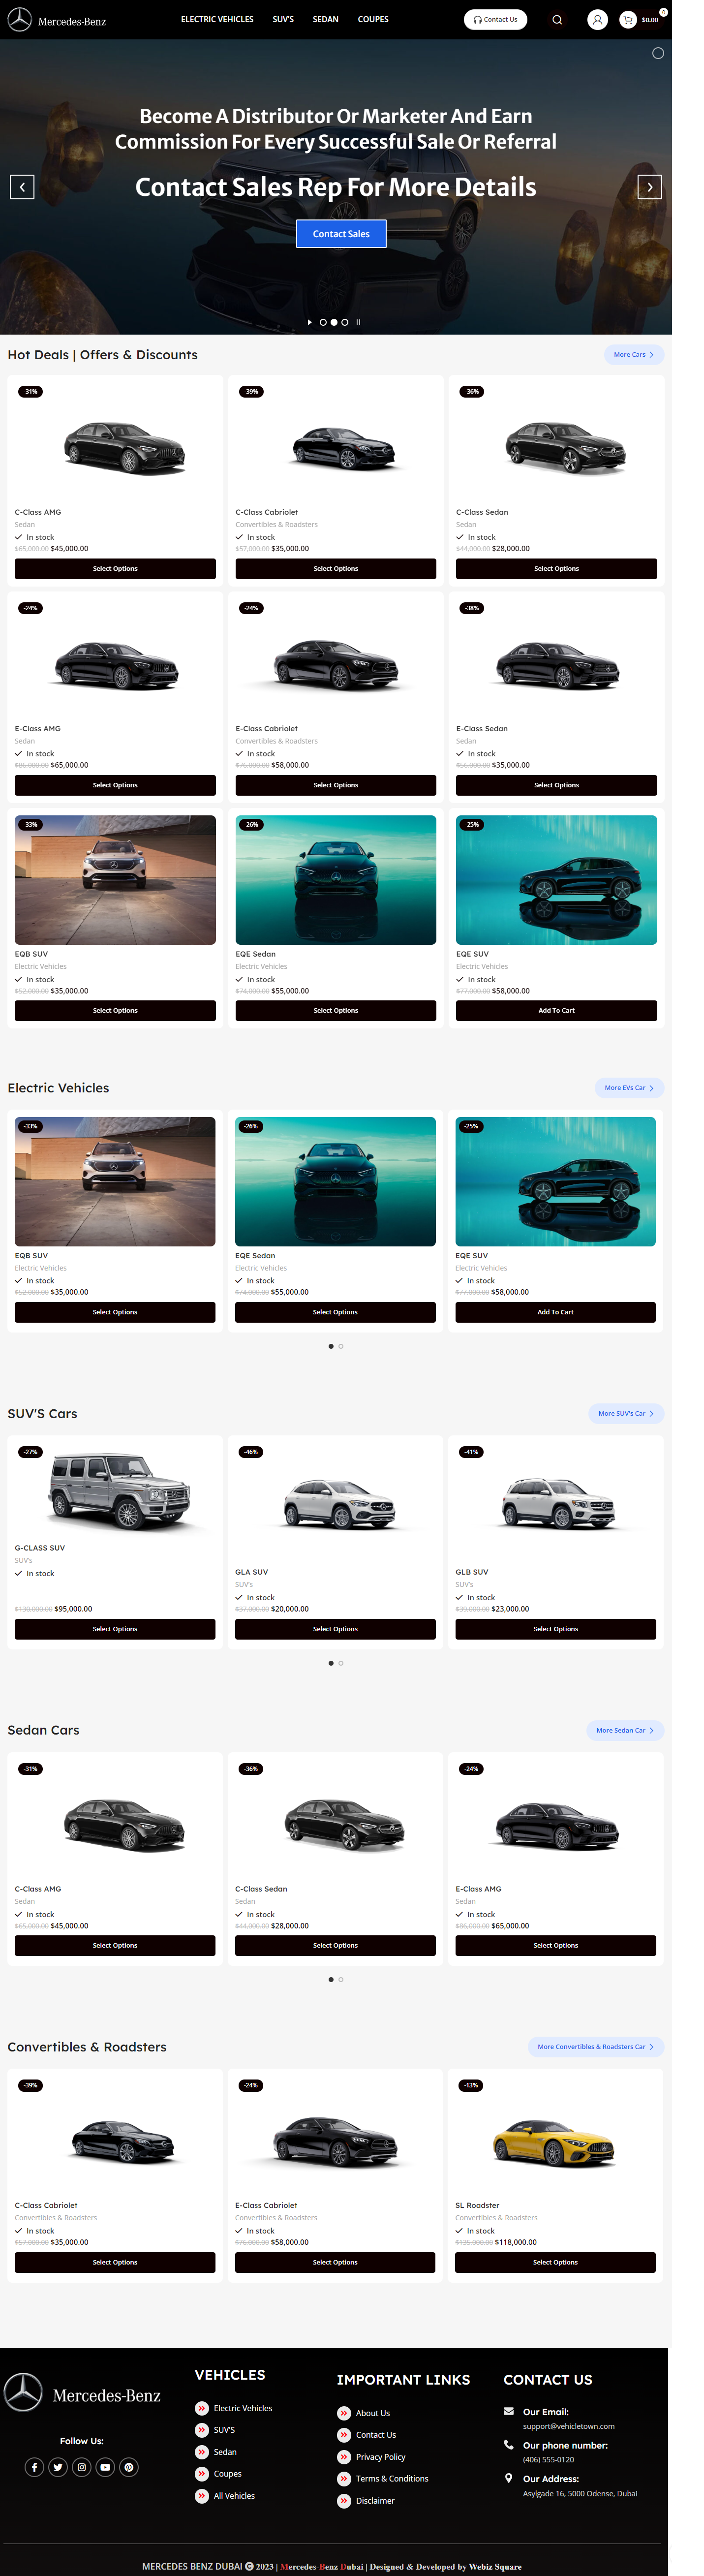
Task: Open the Pinterest icon in footer
Action: (129, 2467)
